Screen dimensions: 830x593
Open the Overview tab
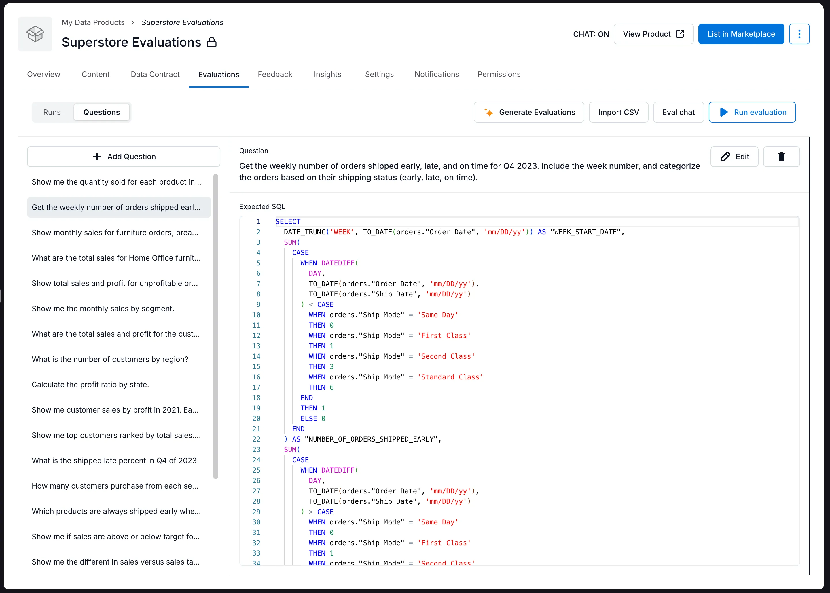point(43,74)
